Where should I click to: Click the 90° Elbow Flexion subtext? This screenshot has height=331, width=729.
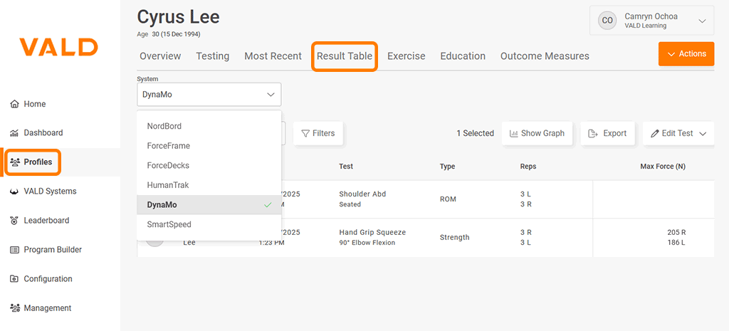click(367, 243)
